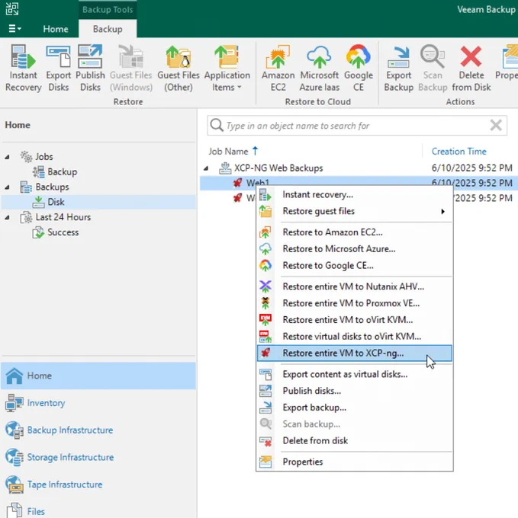Choose Restore entire VM to Nutanix AHV...
This screenshot has width=518, height=518.
(x=354, y=286)
